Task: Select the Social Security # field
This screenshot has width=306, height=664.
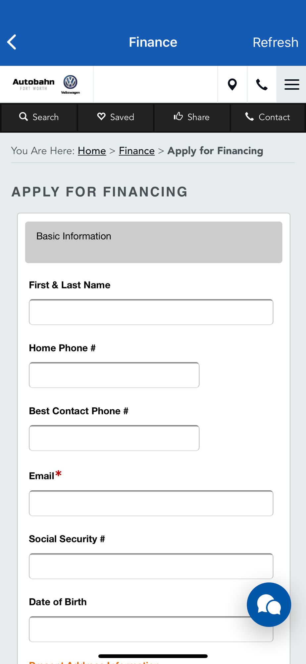Action: [151, 566]
